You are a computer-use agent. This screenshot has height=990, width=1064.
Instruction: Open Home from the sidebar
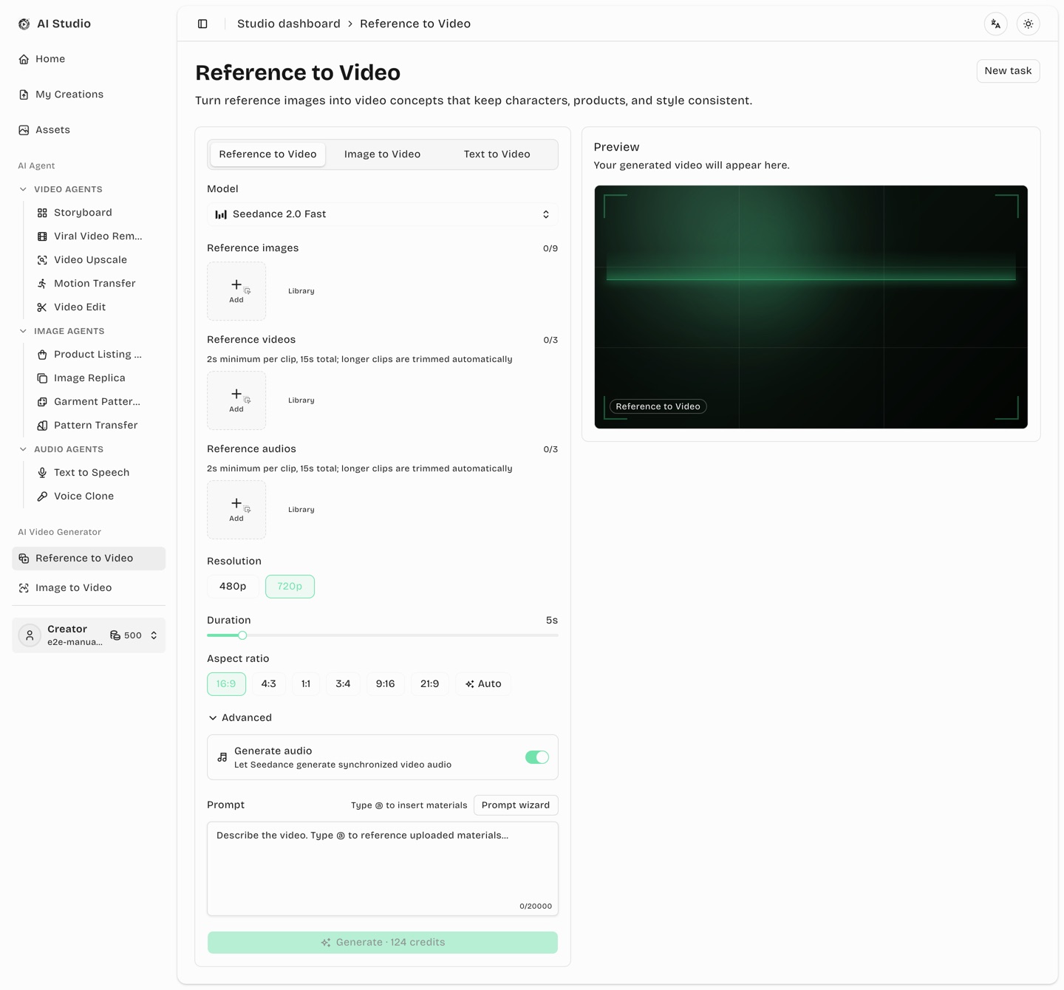point(89,59)
